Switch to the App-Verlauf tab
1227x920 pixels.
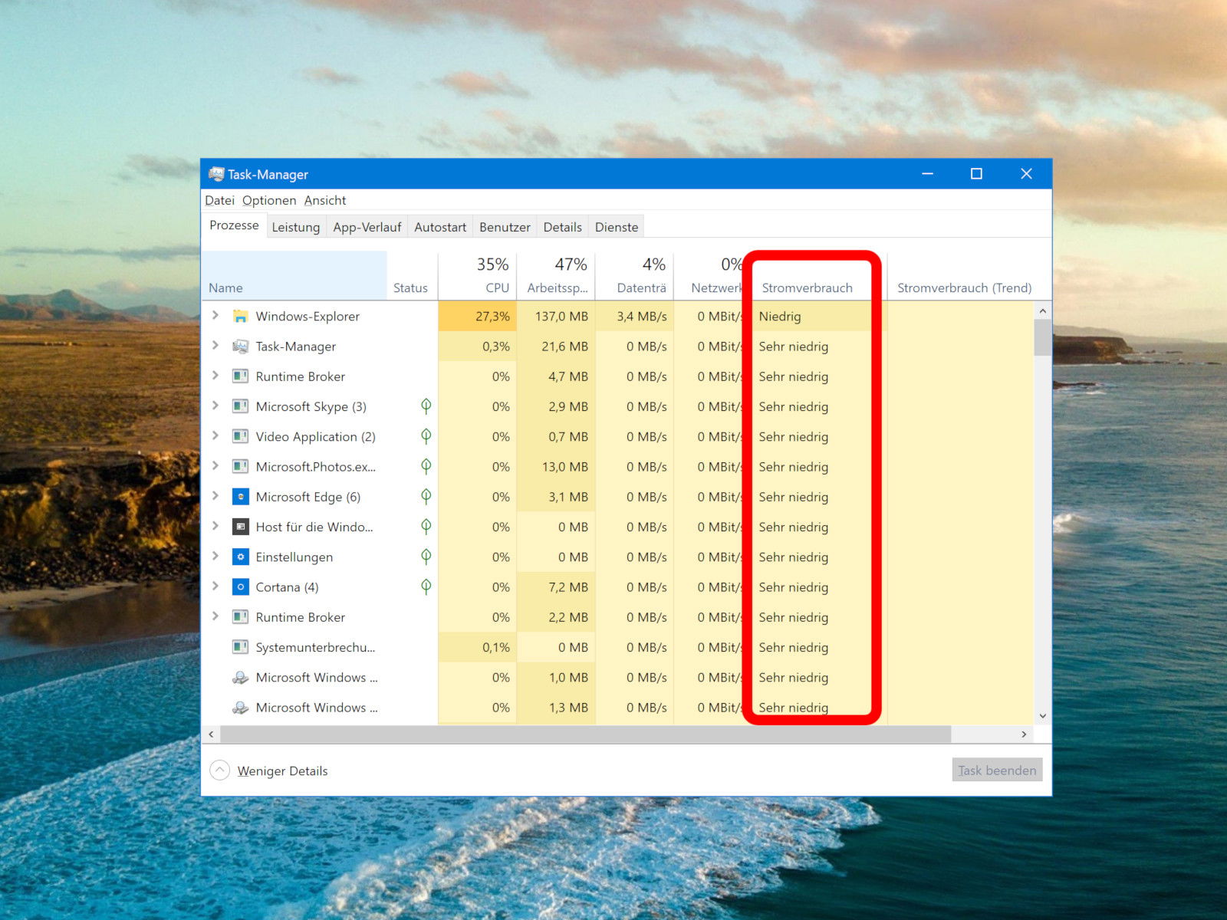[x=367, y=227]
